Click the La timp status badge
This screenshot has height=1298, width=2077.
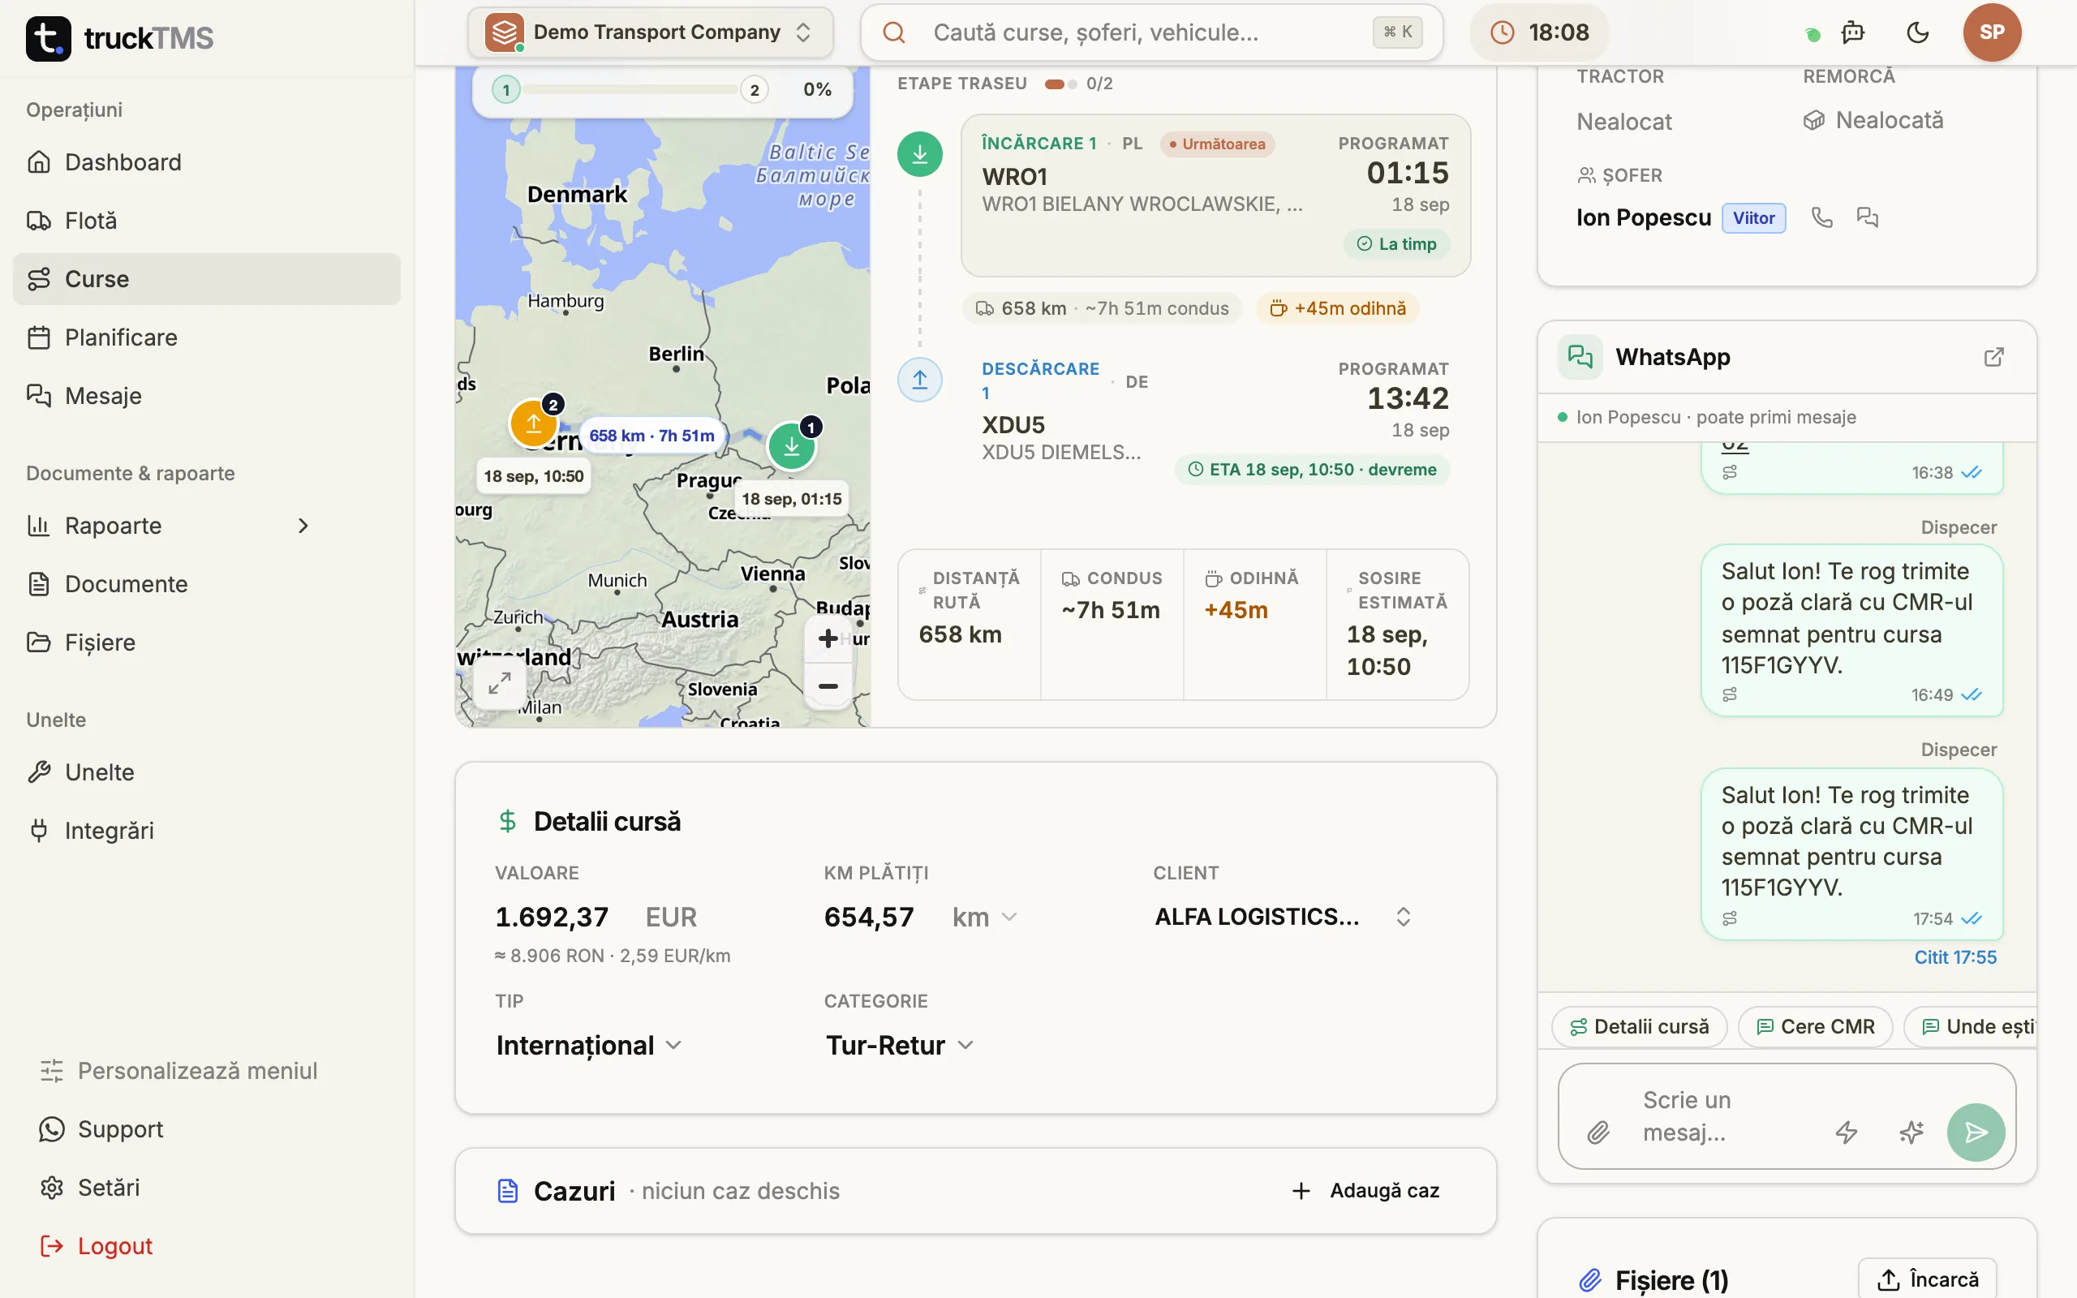tap(1396, 244)
